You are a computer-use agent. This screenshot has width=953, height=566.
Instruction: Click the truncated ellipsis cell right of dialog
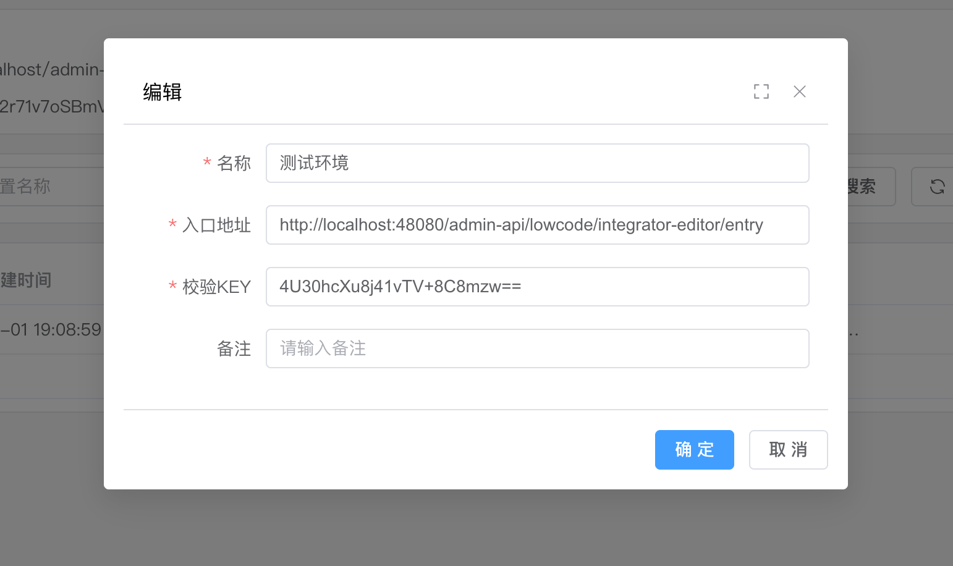tap(853, 332)
